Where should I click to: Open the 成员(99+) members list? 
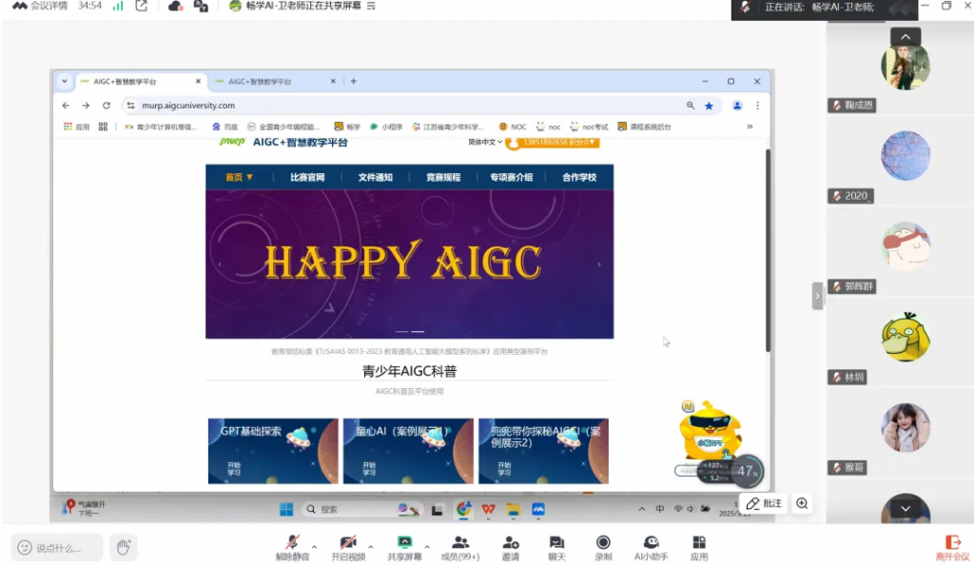[x=460, y=548]
